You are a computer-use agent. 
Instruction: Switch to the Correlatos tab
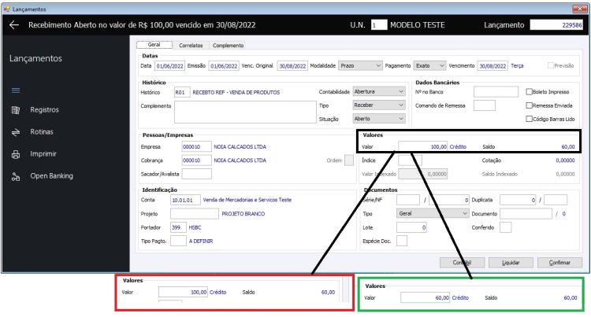pos(191,45)
